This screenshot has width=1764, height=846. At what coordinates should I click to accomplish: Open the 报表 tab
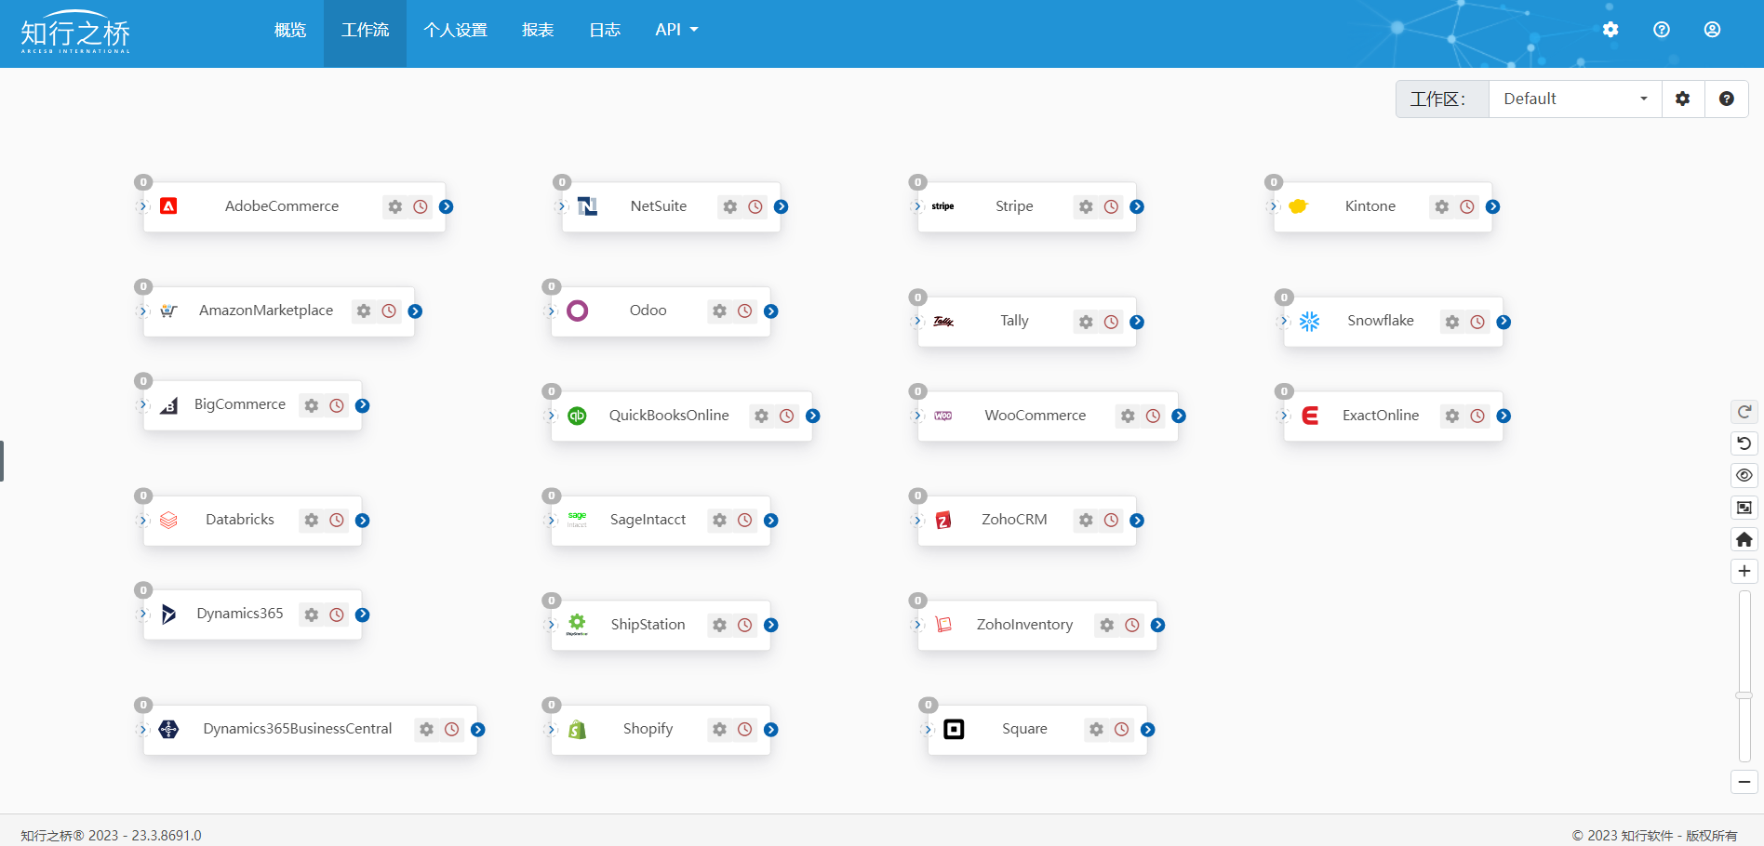click(x=538, y=30)
